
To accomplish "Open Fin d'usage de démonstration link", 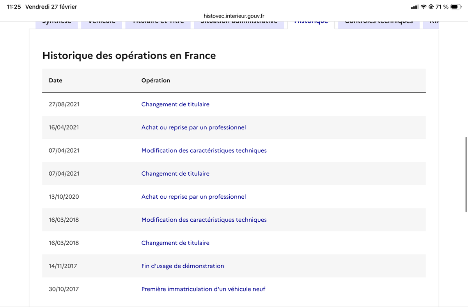I will [x=183, y=266].
